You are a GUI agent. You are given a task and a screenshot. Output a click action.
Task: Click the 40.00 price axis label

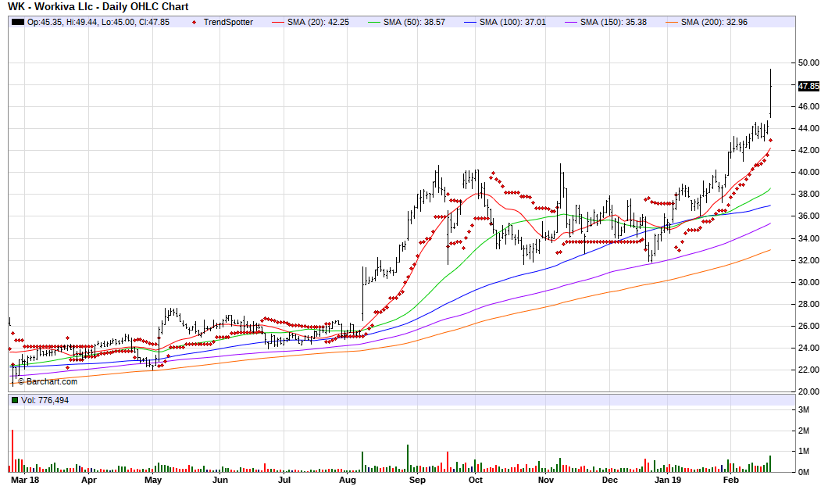point(808,172)
